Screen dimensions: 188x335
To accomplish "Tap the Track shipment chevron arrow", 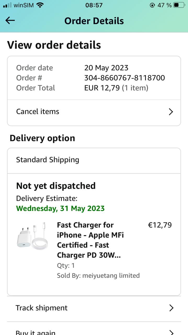I will click(x=171, y=308).
